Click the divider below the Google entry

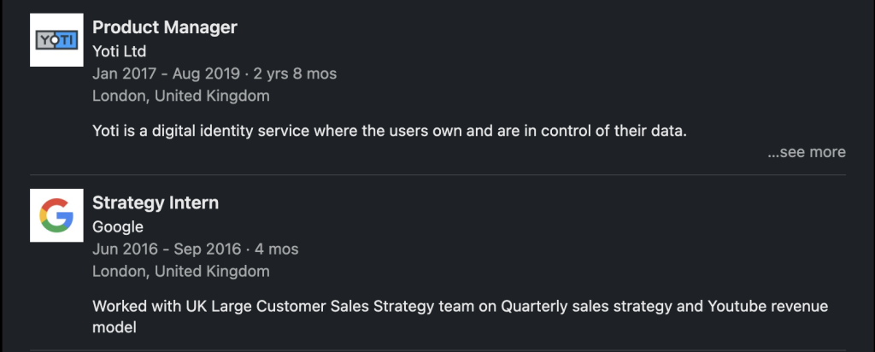[438, 349]
